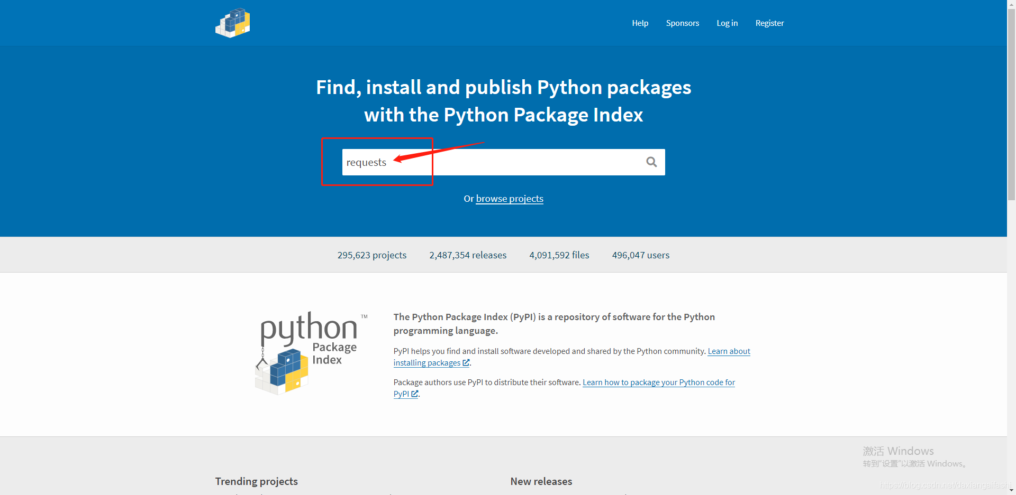
Task: Select the 4,091,592 files statistic
Action: pyautogui.click(x=559, y=255)
